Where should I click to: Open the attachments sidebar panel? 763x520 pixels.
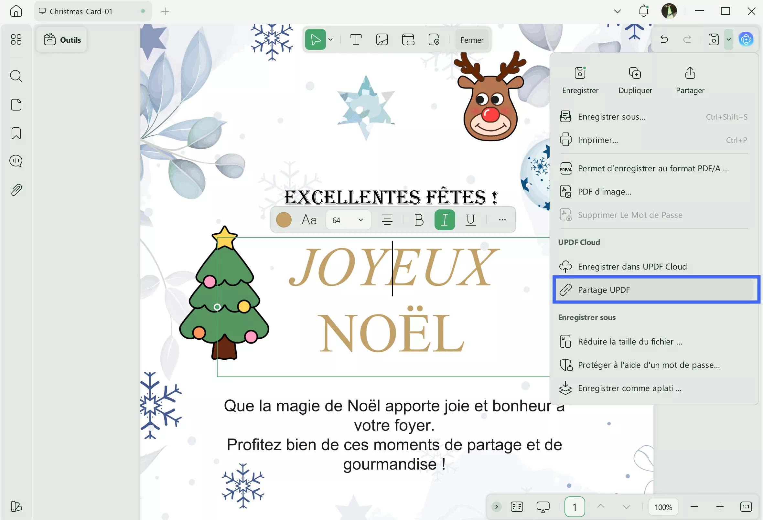coord(16,190)
